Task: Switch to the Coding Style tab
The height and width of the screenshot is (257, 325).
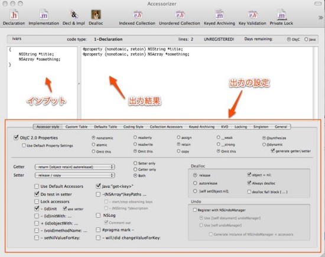Action: (134, 126)
